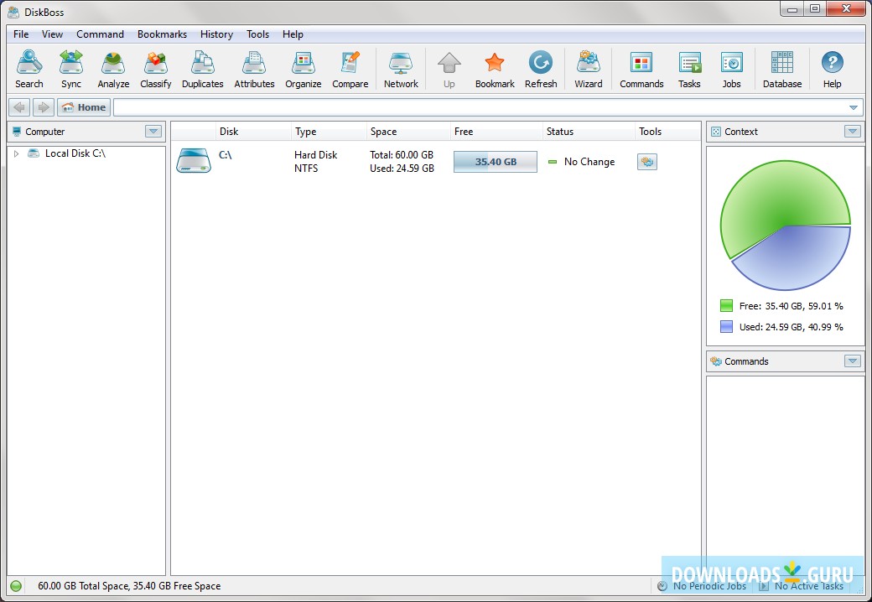This screenshot has width=872, height=602.
Task: Click the Total: 60.00 GB text
Action: click(402, 155)
